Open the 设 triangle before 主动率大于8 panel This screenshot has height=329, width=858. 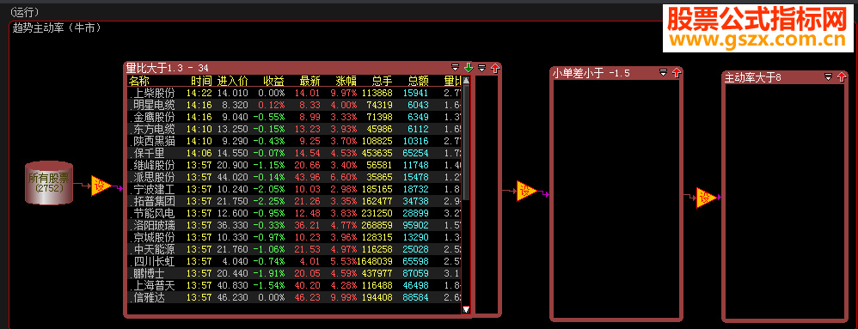706,198
